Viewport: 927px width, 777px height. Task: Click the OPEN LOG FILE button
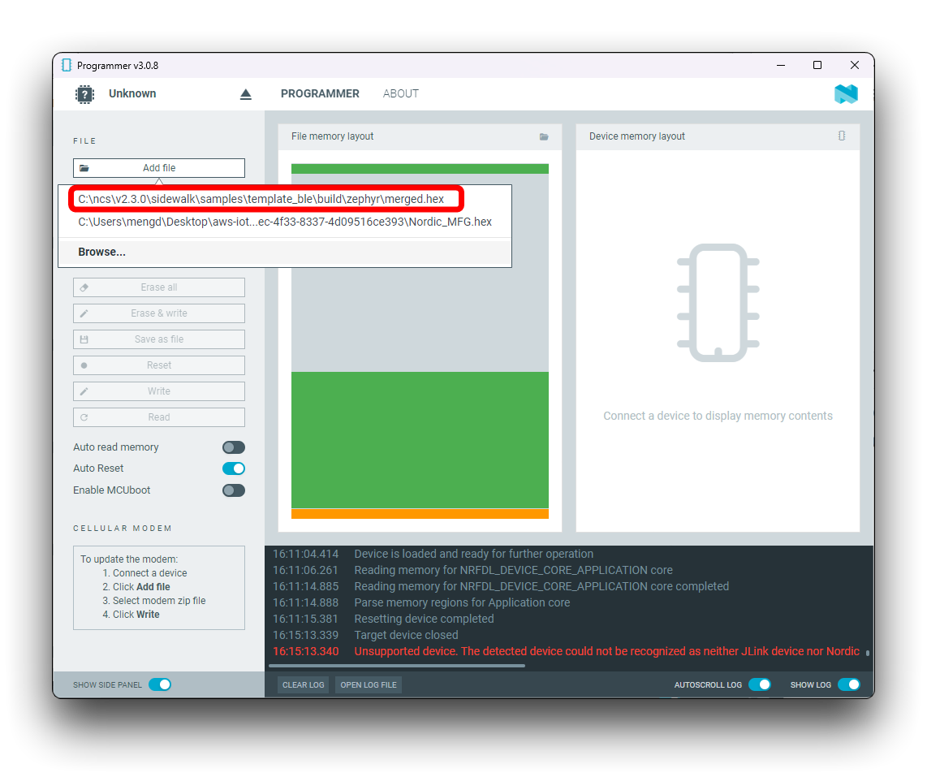coord(369,684)
